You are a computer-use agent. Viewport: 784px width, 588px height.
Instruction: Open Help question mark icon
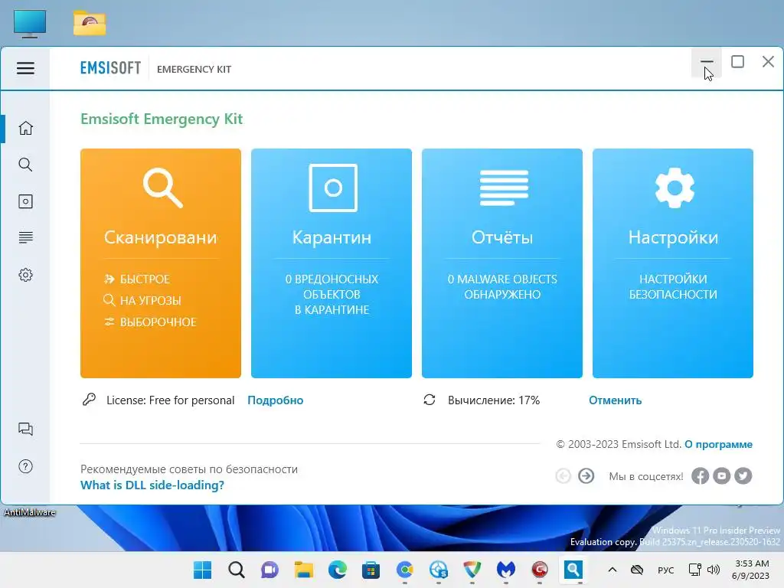[x=25, y=466]
